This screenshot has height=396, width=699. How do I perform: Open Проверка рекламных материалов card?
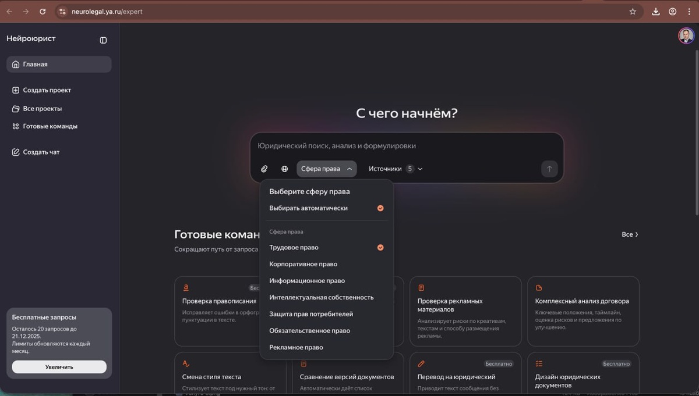coord(465,311)
